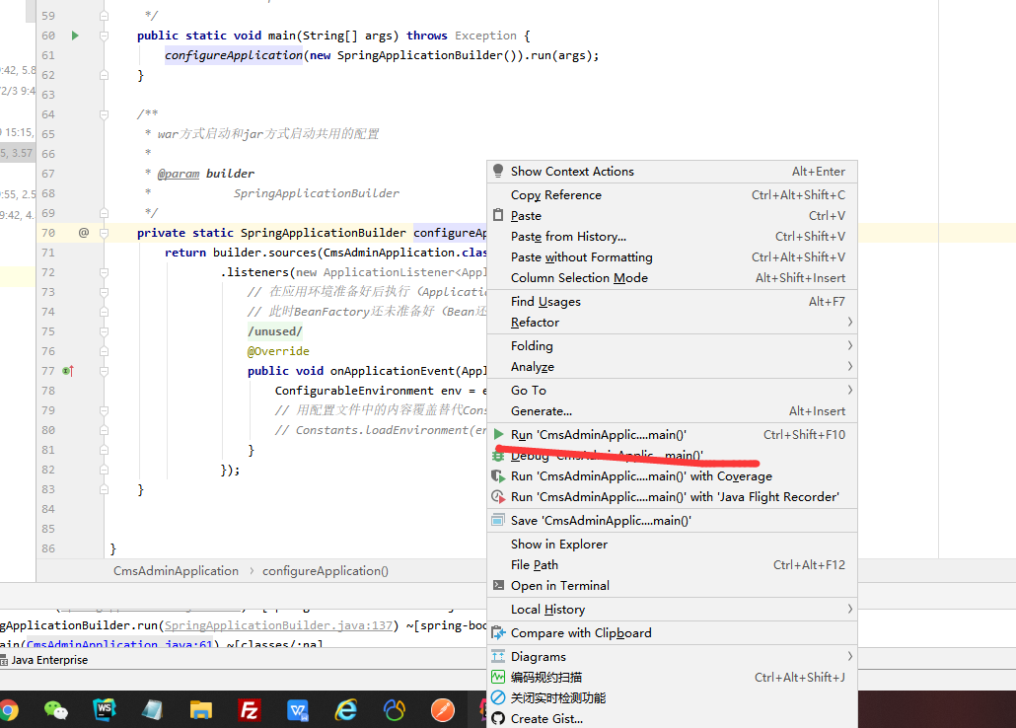Choose Find Usages in the context menu
Screen dimensions: 1016x728
tap(545, 302)
